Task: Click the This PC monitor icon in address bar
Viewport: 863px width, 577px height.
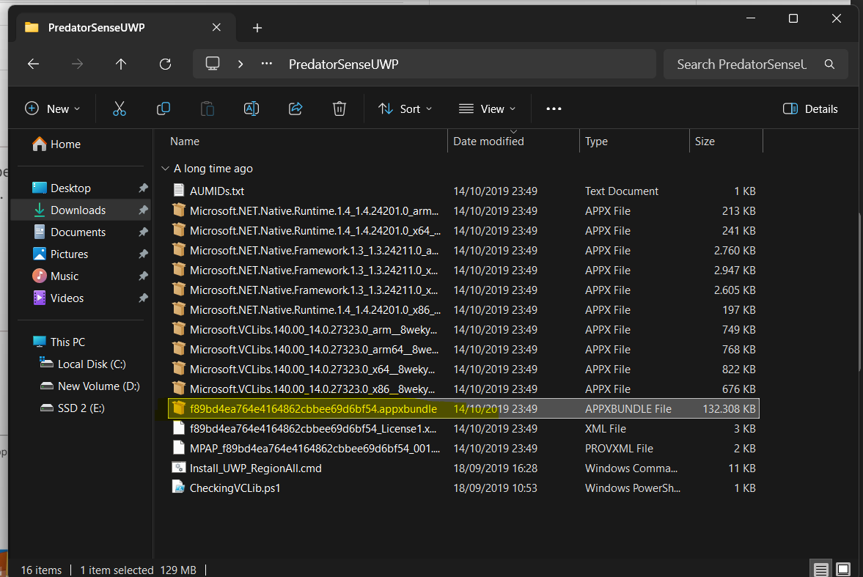Action: (x=213, y=63)
